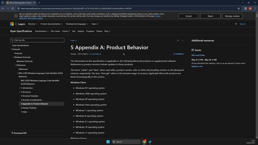The height and width of the screenshot is (145, 258).
Task: Reject optional cookies
Action: pos(210,16)
